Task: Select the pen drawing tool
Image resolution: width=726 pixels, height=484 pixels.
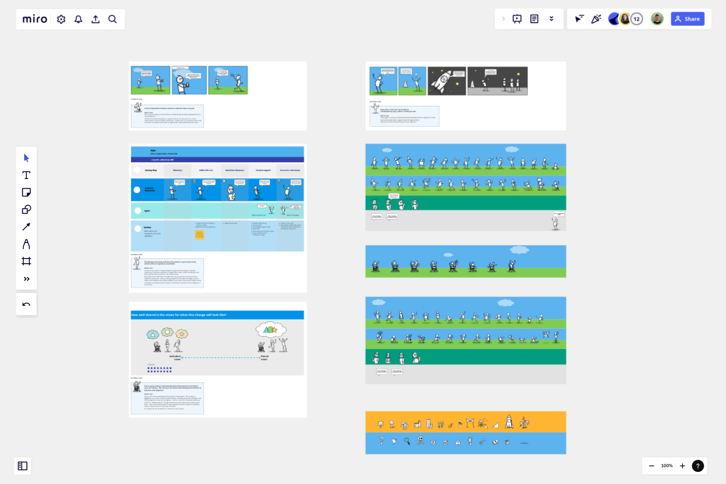Action: click(26, 244)
